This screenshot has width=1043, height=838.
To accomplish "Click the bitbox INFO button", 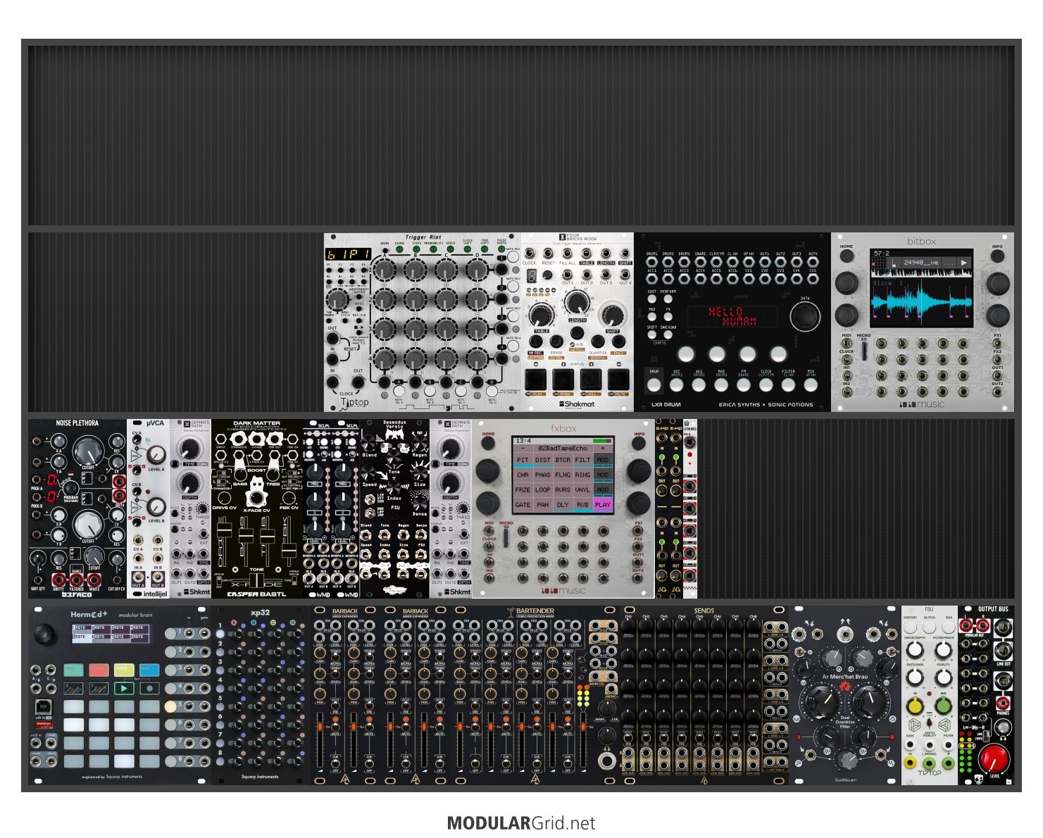I will tap(997, 256).
